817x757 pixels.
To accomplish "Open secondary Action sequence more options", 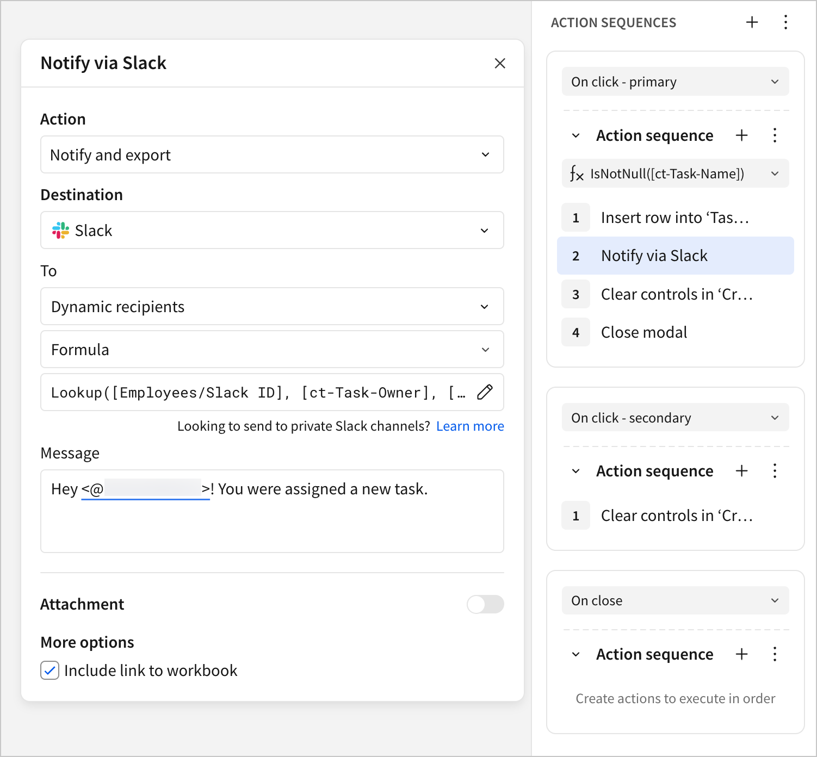I will click(775, 471).
